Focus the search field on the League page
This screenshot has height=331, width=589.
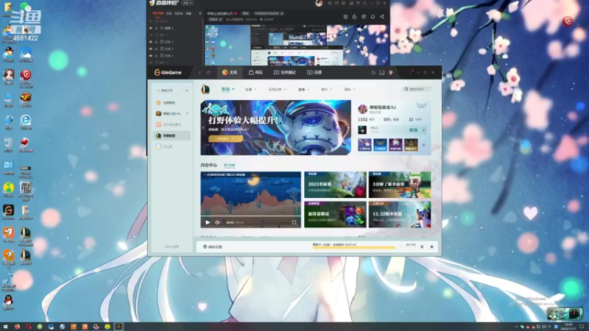(x=417, y=89)
